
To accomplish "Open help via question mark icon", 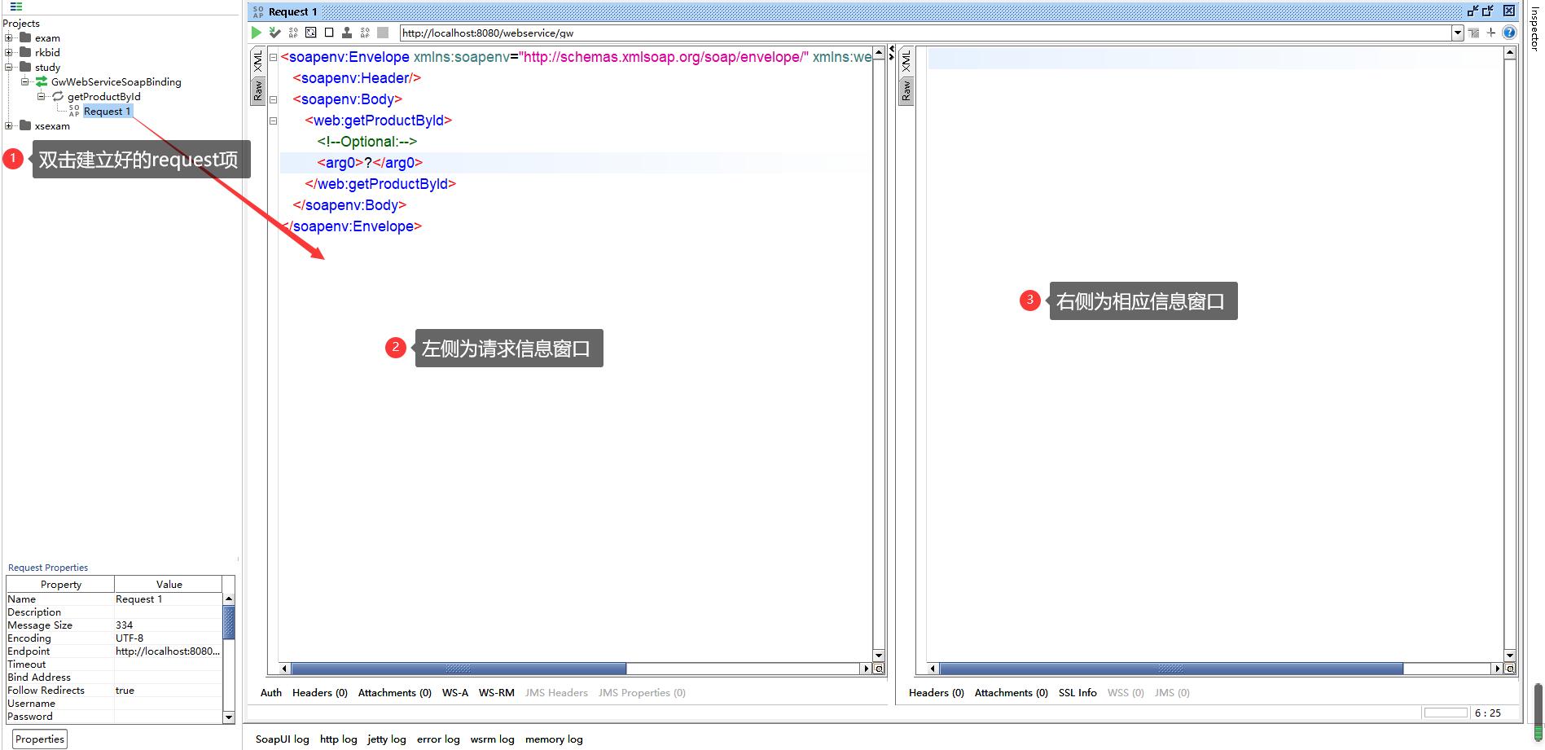I will pos(1510,33).
